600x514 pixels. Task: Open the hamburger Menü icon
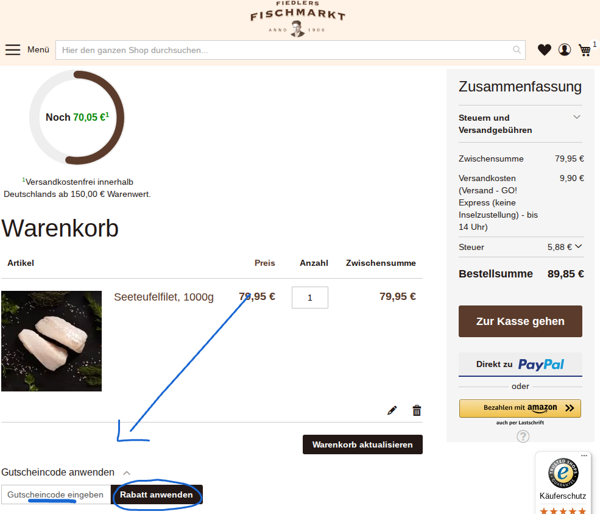(13, 50)
